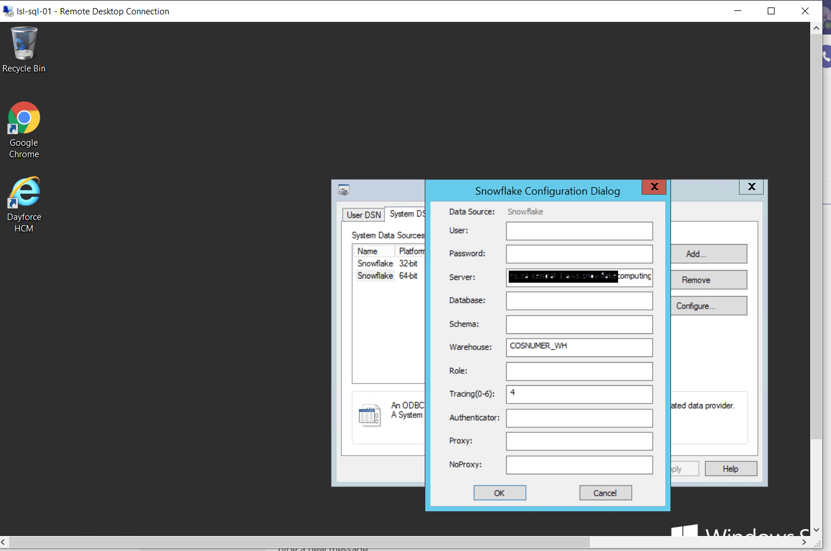Cancel the Snowflake Configuration Dialog
This screenshot has width=831, height=551.
[x=605, y=492]
